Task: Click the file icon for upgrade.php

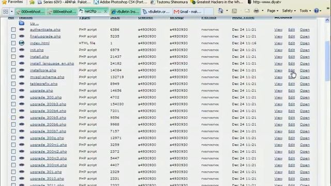Action: coord(22,90)
